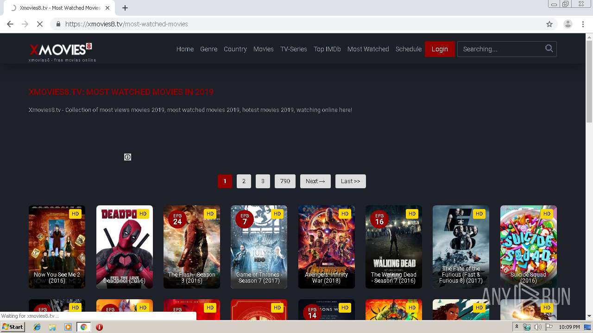This screenshot has width=593, height=333.
Task: Click the ad info icon
Action: [128, 157]
